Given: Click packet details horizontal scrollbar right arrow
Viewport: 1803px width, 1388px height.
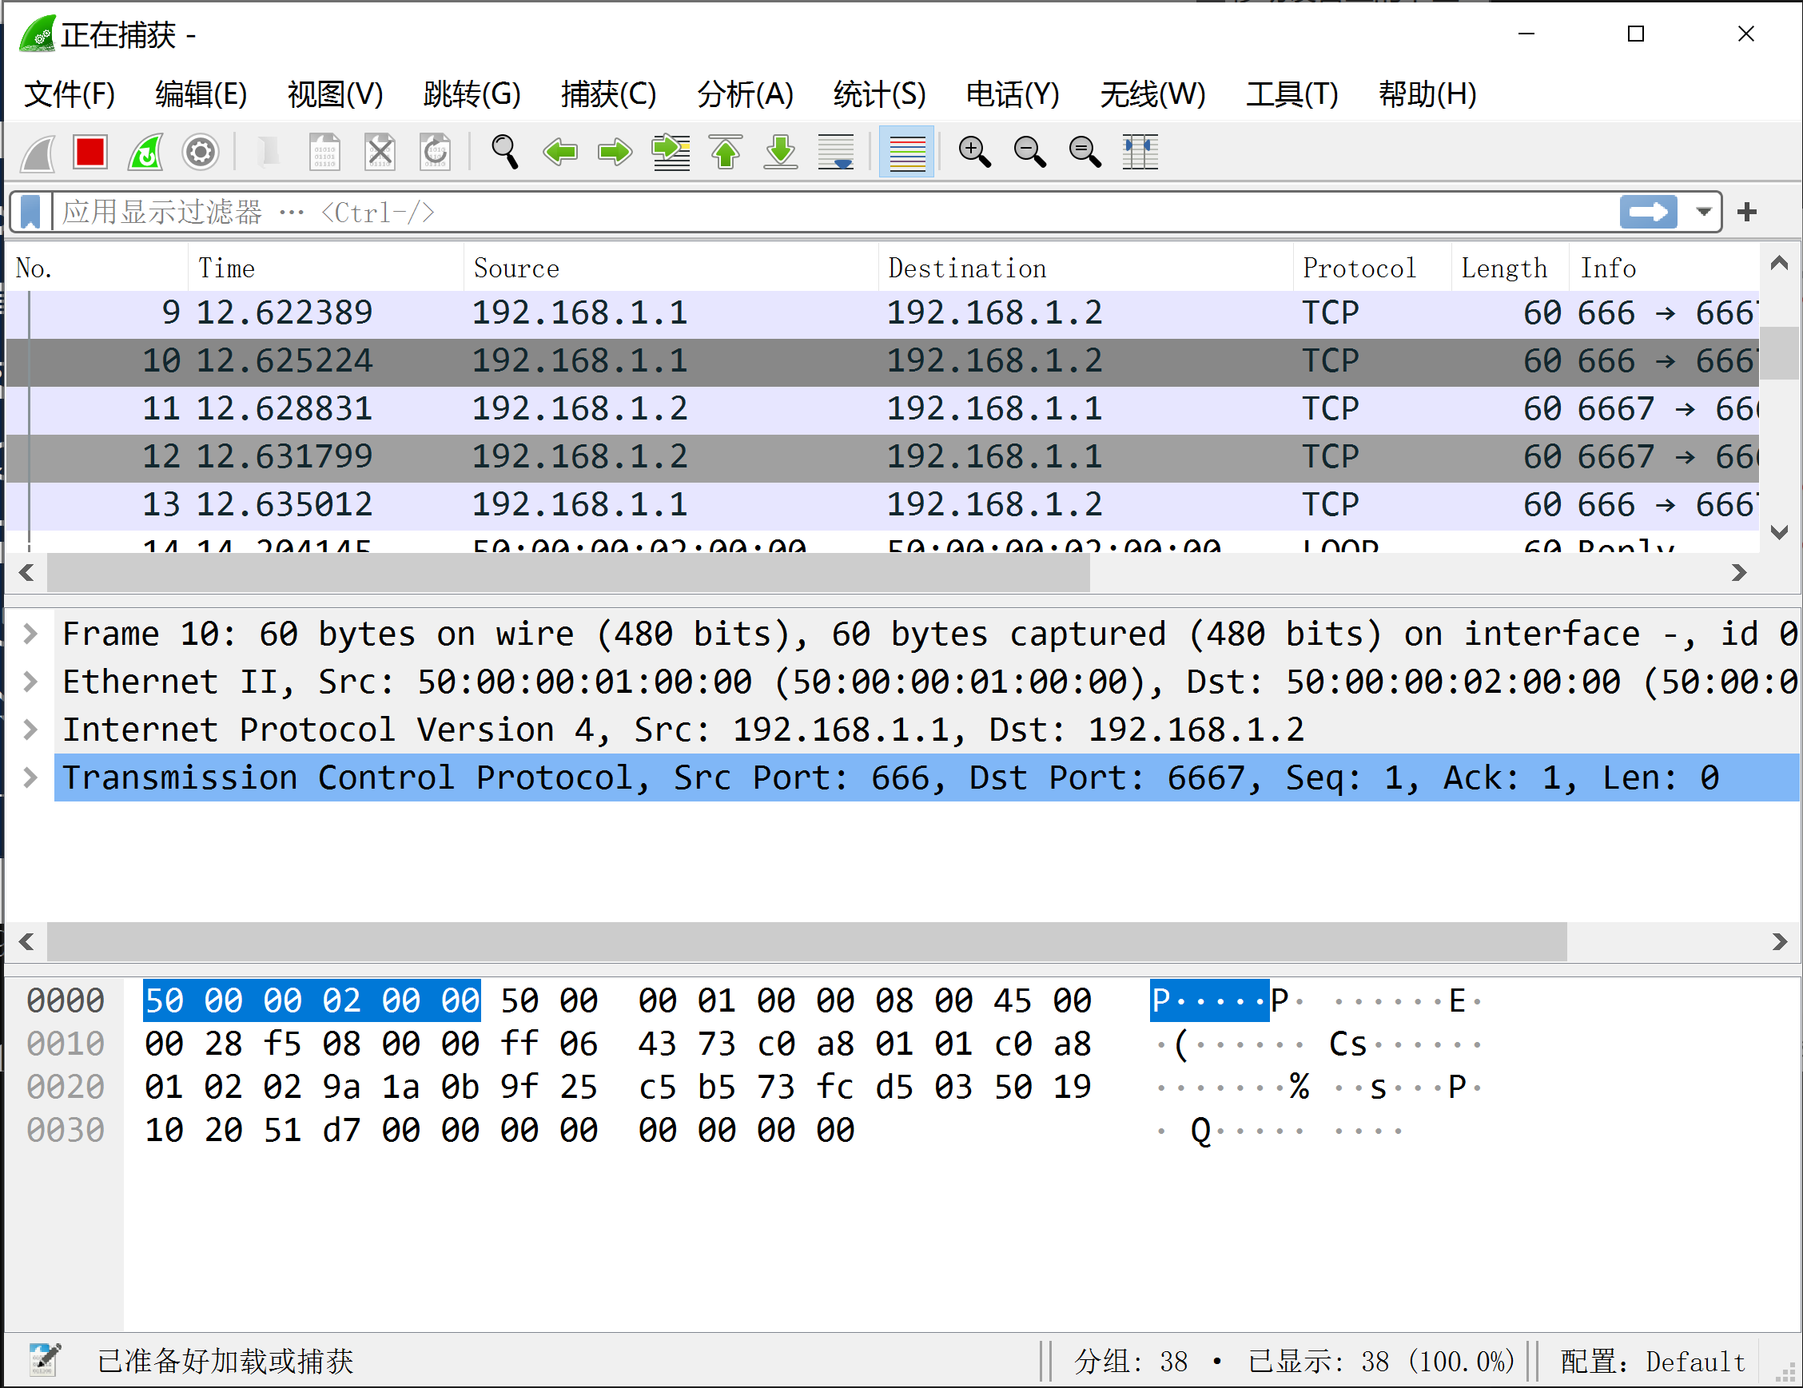Looking at the screenshot, I should tap(1780, 941).
